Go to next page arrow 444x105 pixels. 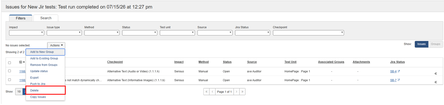click(x=236, y=92)
